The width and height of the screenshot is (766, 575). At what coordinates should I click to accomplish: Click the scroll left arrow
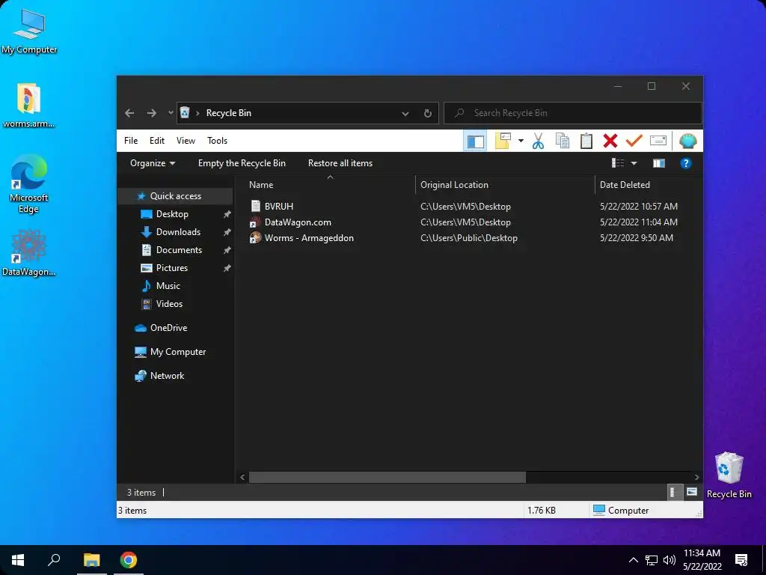[242, 477]
